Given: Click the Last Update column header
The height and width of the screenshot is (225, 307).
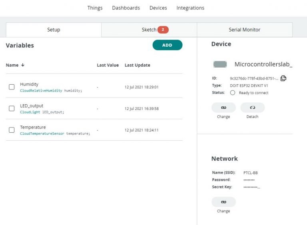Looking at the screenshot, I should (x=137, y=65).
